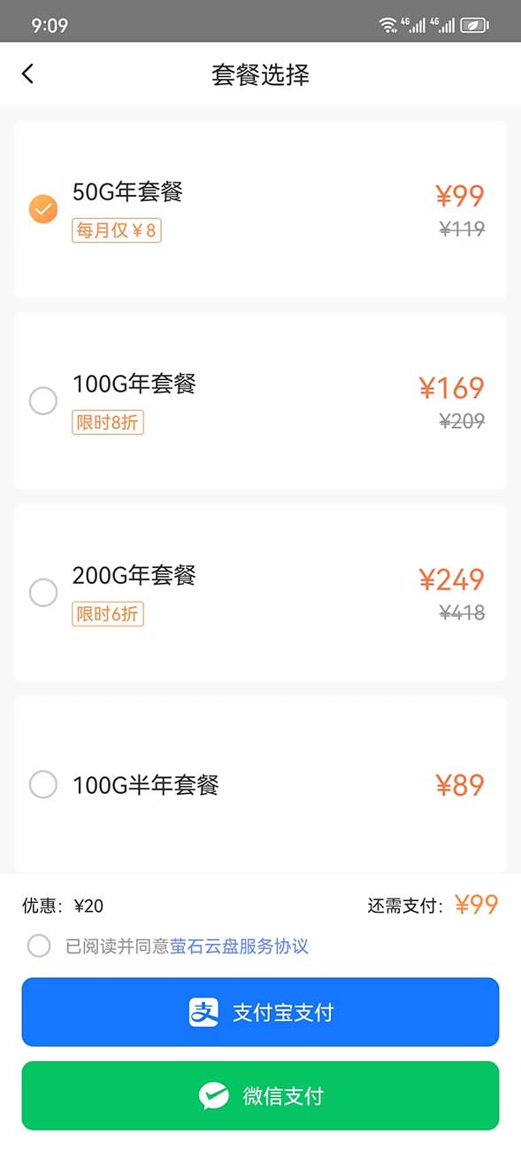Tap the 每月仅¥8 tag
Image resolution: width=521 pixels, height=1152 pixels.
[117, 231]
